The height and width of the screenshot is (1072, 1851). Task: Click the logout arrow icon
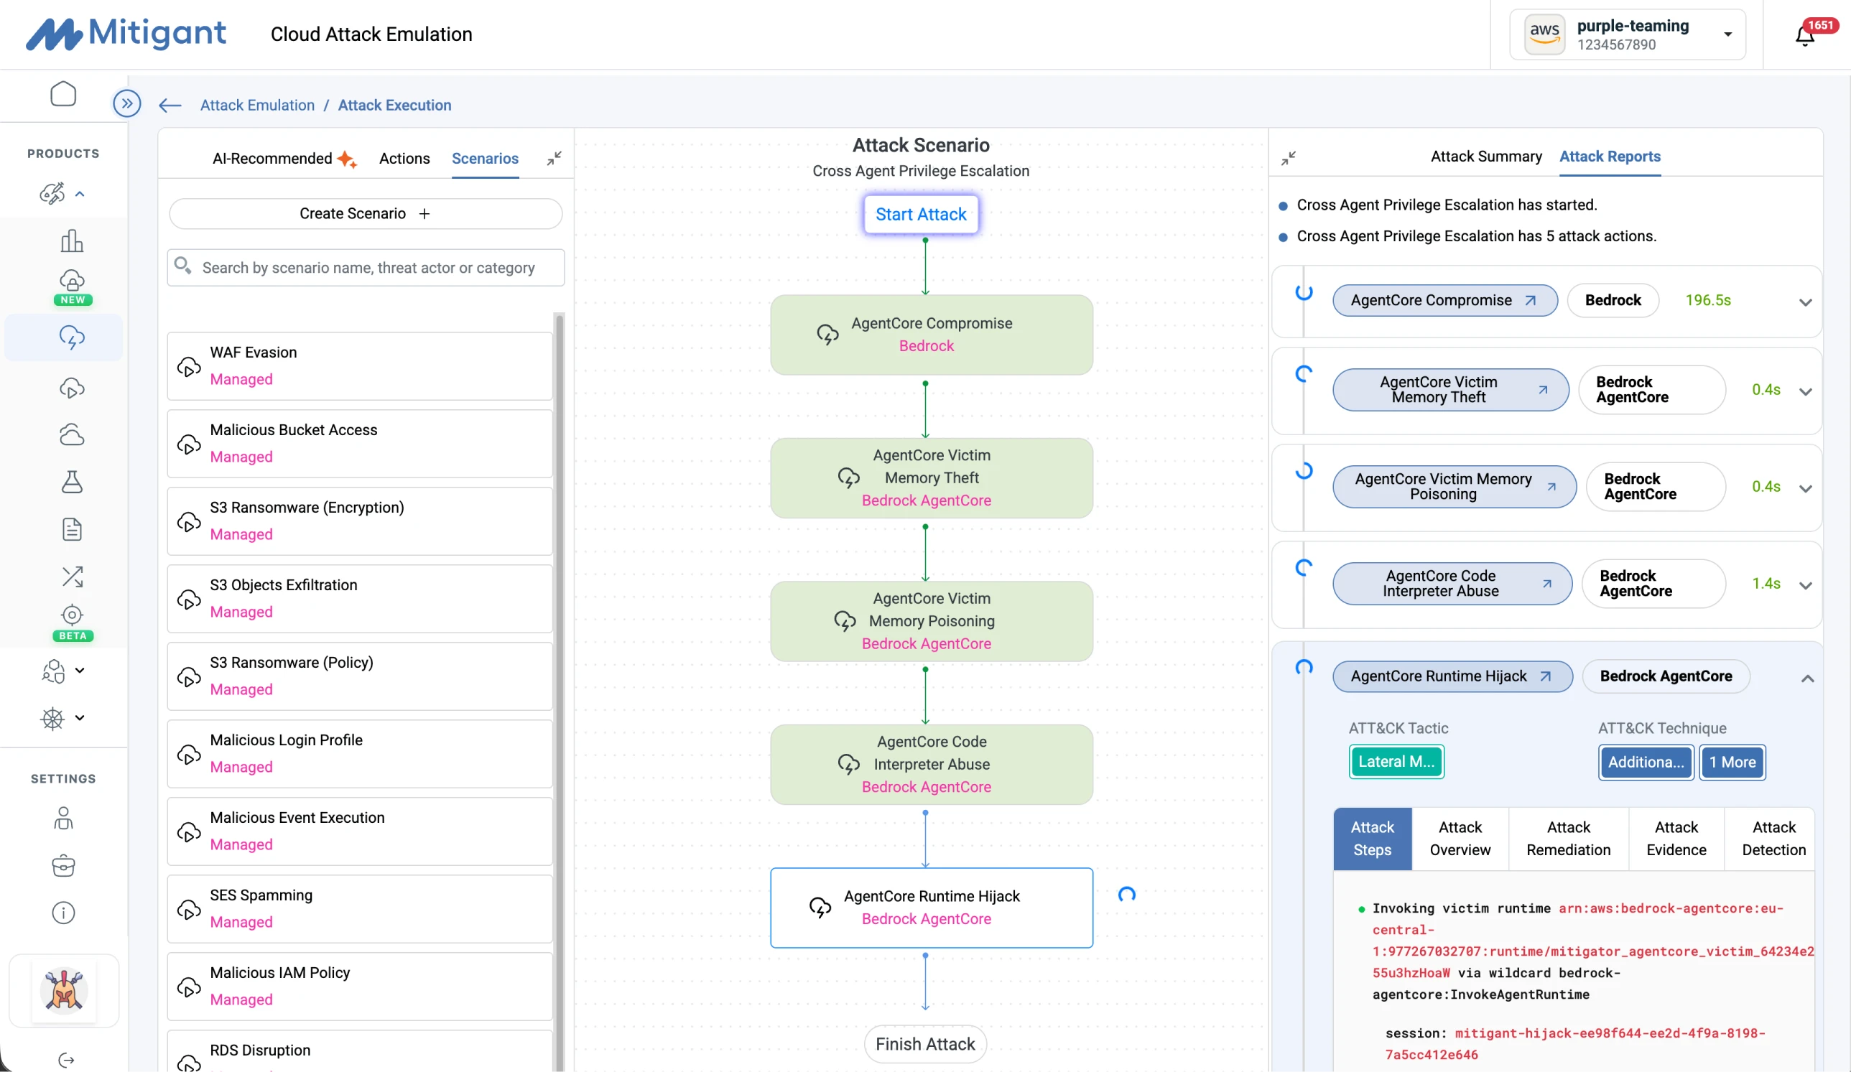[x=66, y=1060]
